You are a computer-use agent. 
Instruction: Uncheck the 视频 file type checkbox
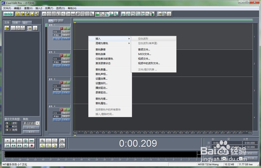[7, 130]
